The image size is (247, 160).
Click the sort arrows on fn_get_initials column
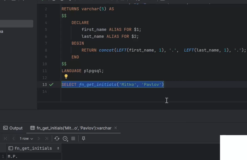tap(58, 148)
